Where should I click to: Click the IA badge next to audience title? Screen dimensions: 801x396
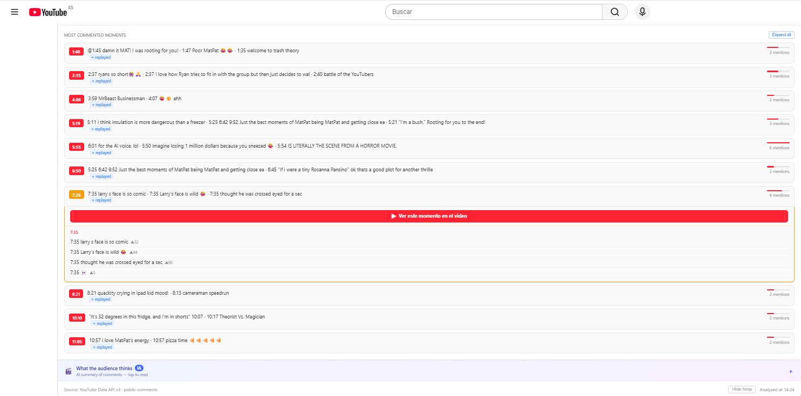point(139,368)
